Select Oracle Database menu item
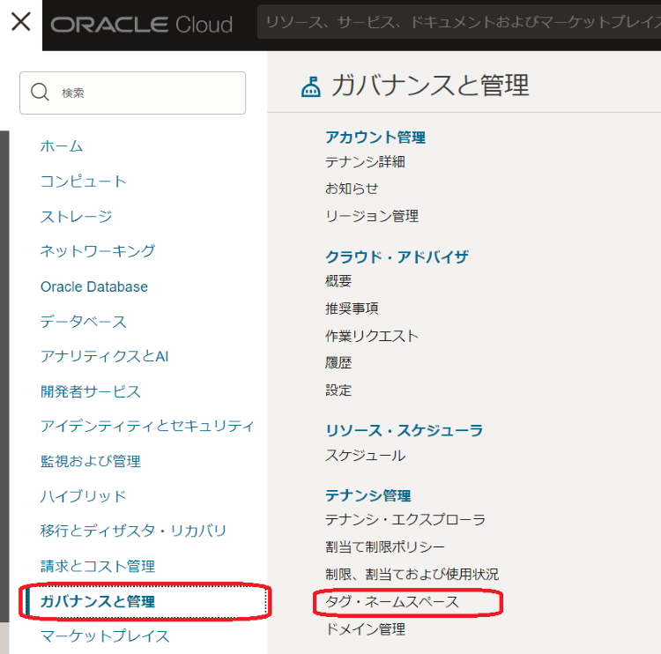This screenshot has height=654, width=661. click(94, 286)
